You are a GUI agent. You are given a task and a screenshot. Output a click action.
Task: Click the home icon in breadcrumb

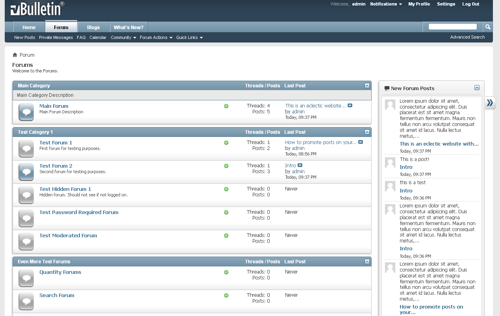pos(15,55)
